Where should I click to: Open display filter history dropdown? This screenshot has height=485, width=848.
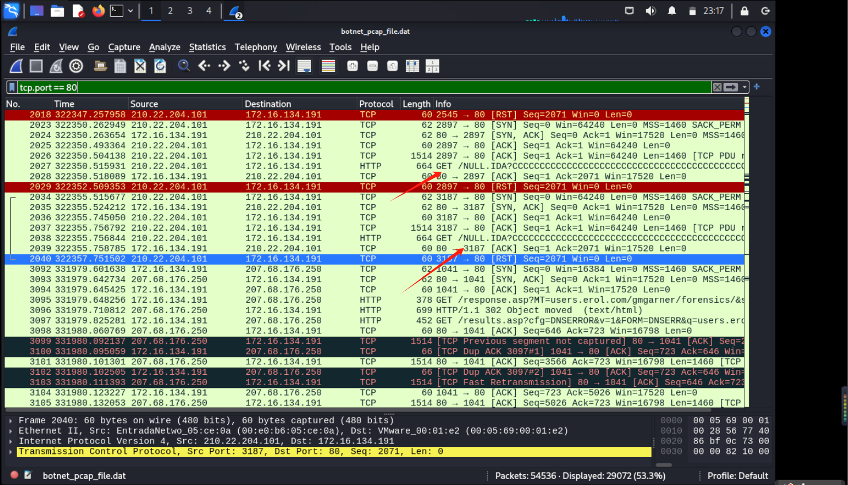pyautogui.click(x=744, y=87)
